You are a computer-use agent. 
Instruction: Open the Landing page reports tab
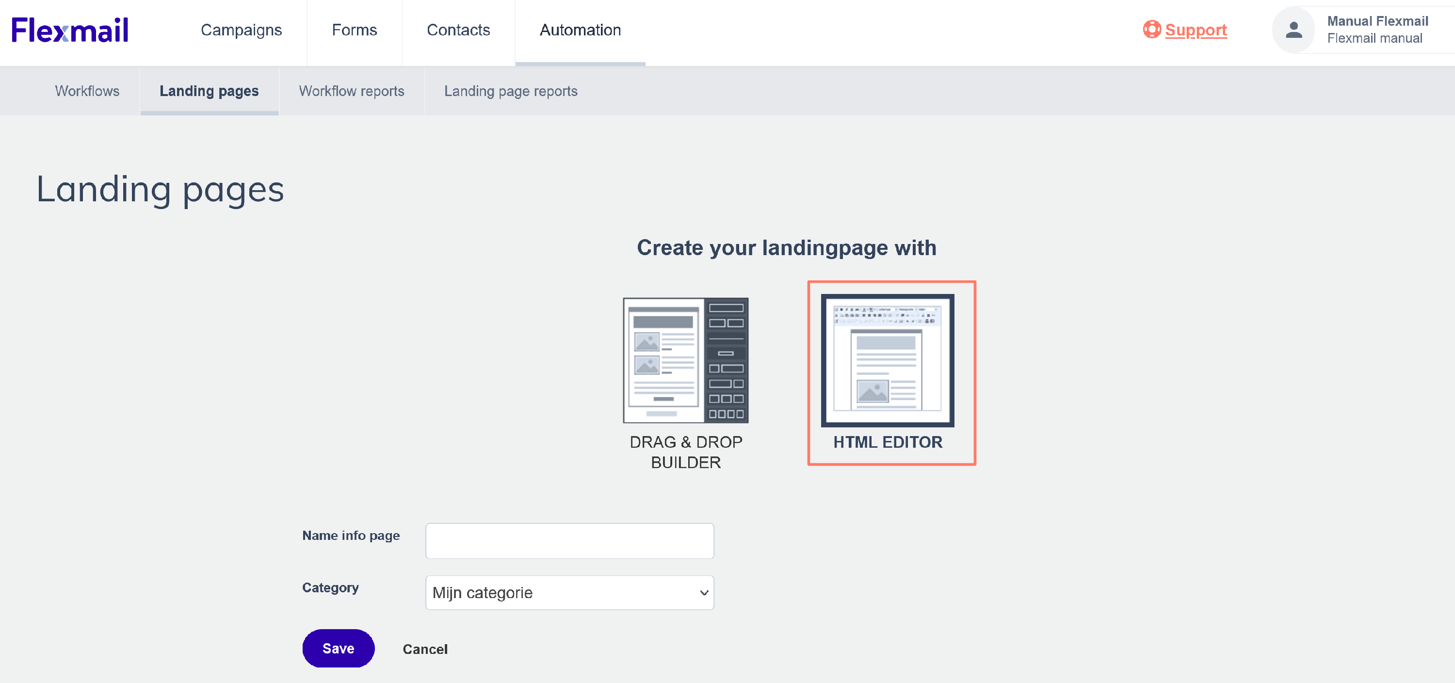511,91
